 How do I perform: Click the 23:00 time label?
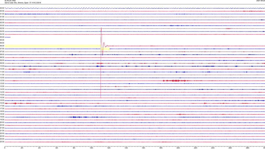coord(2,139)
